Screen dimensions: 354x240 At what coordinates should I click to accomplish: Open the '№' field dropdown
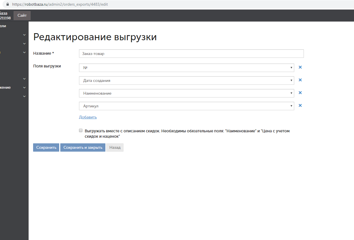(187, 68)
